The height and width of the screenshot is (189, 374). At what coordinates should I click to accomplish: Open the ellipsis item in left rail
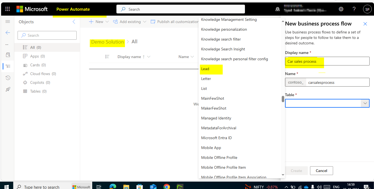pos(7,44)
